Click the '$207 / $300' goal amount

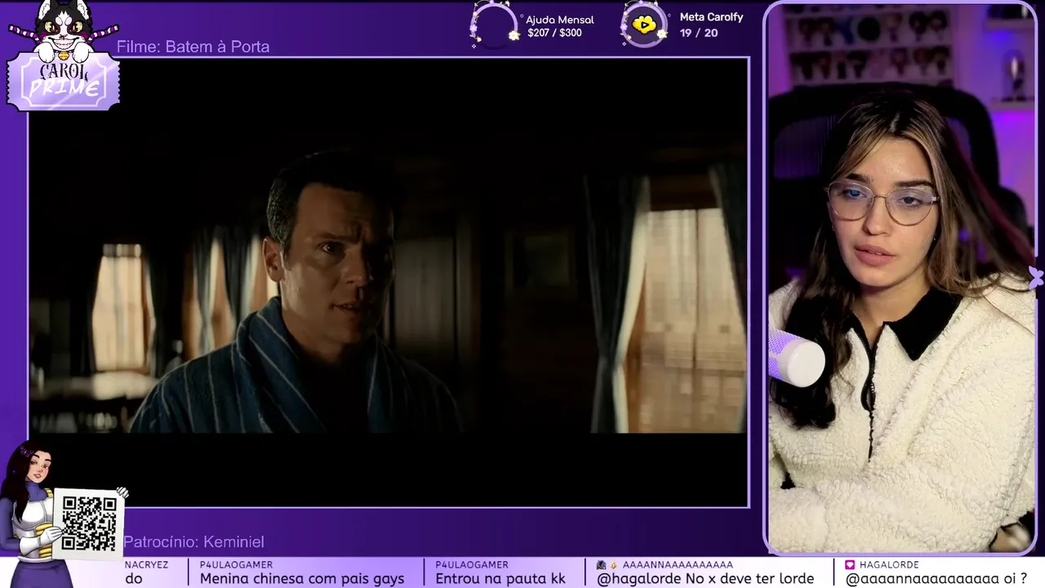tap(554, 33)
